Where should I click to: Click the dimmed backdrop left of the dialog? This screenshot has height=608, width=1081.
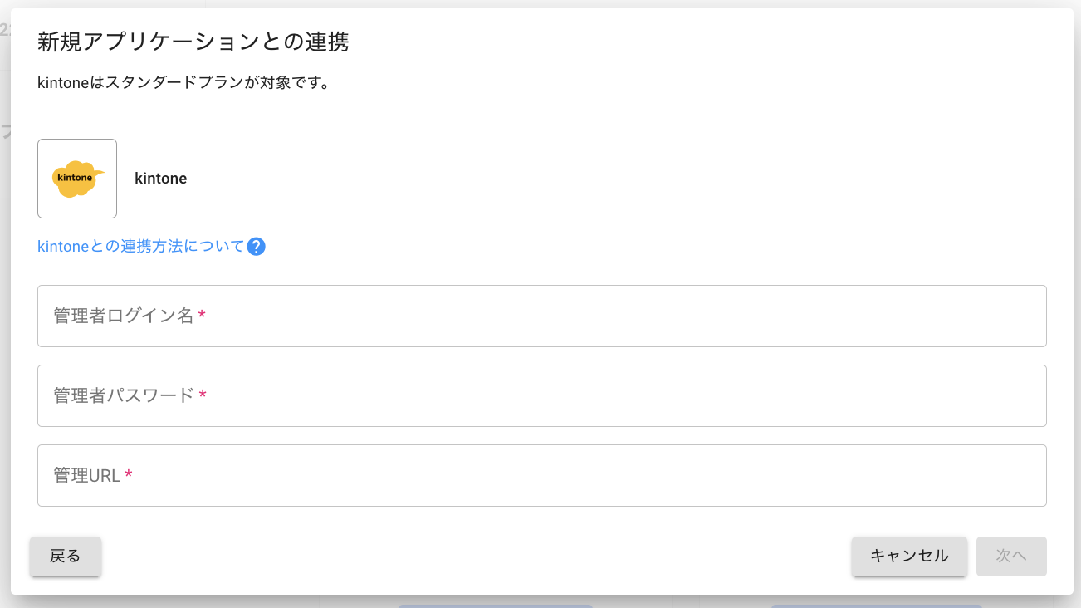[4, 332]
